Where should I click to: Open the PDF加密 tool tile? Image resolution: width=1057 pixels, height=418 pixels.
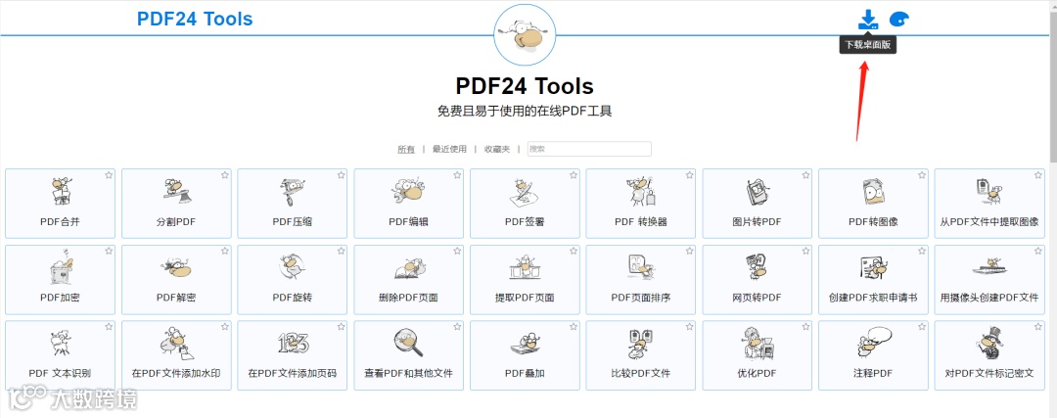60,280
